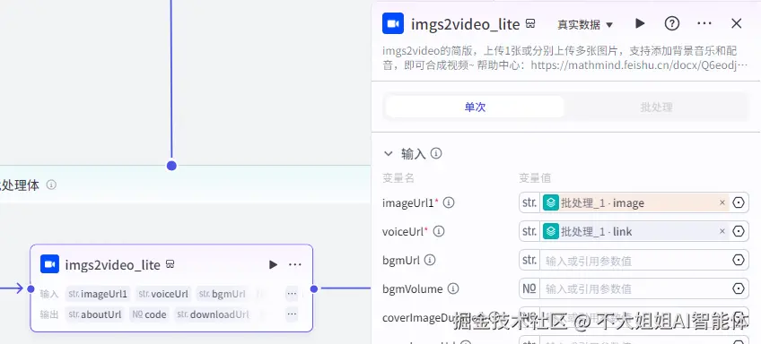Open str. type selector for imageUrl1

[x=529, y=202]
